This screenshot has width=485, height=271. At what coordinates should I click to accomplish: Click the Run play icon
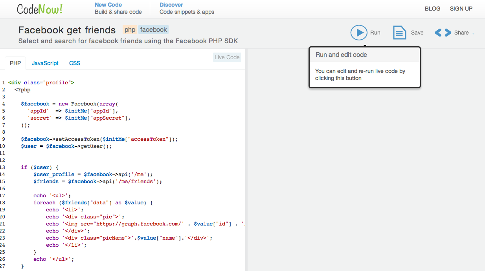click(359, 33)
